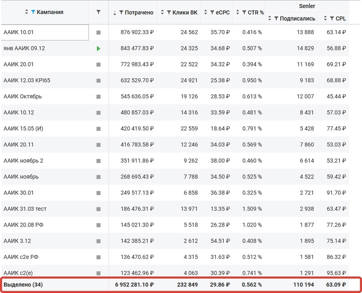
Task: Click spent value 545 636.05 ₽
Action: [137, 97]
